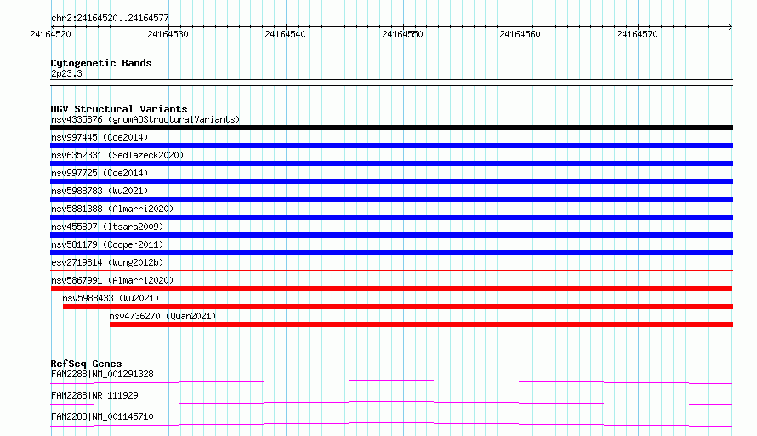Open nsv455897 (Itsara2009) variant label
The width and height of the screenshot is (757, 436).
pos(107,227)
